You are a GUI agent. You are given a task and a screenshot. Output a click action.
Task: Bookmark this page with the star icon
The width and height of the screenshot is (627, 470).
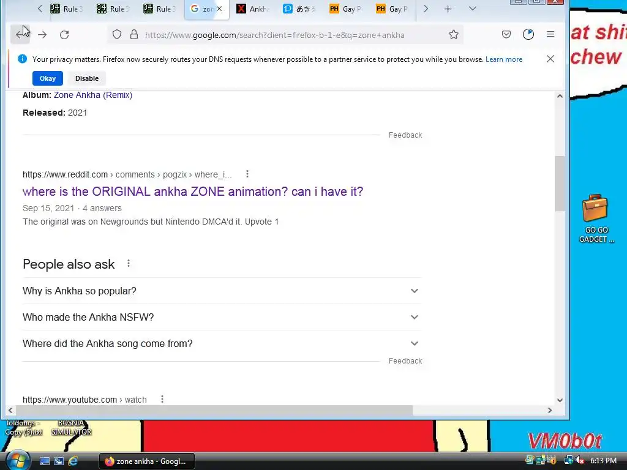tap(454, 35)
